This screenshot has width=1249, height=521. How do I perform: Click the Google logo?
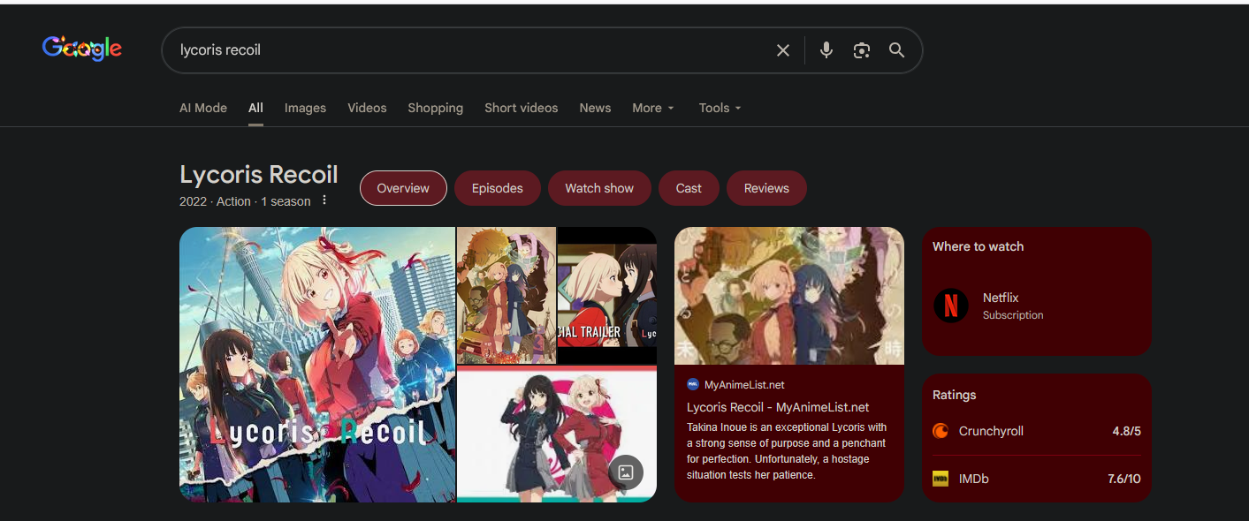pos(82,49)
